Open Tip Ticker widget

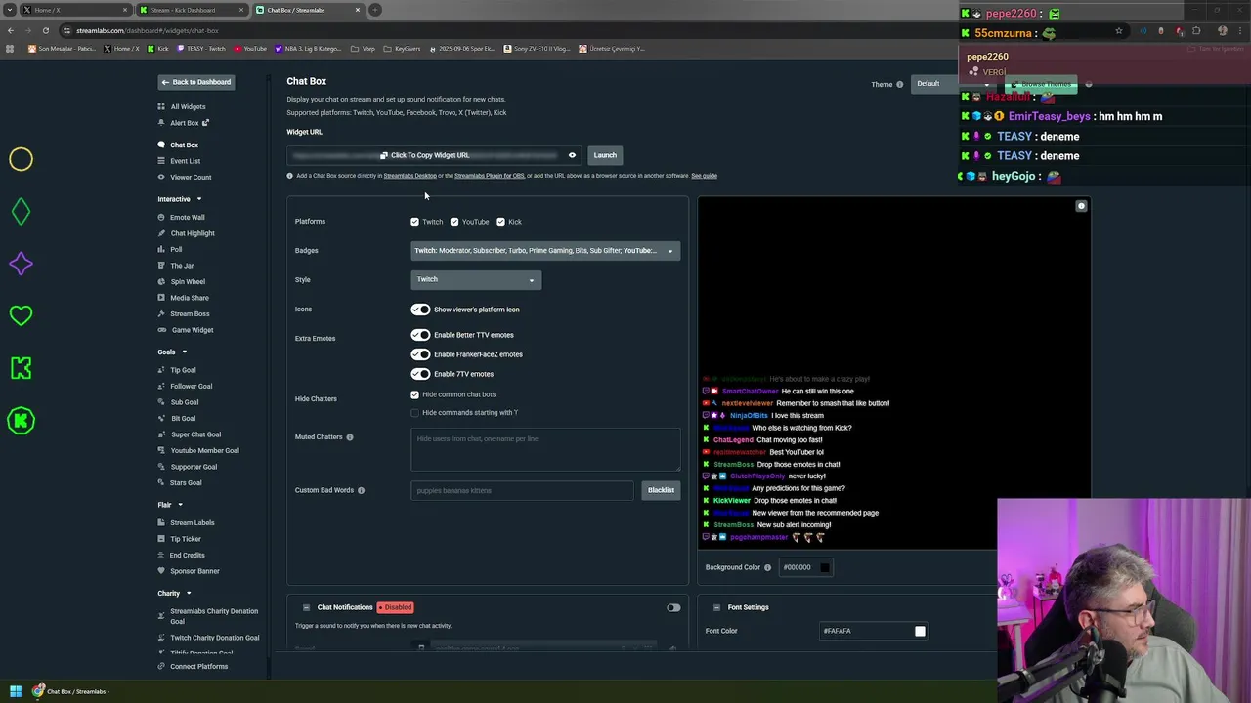(185, 539)
